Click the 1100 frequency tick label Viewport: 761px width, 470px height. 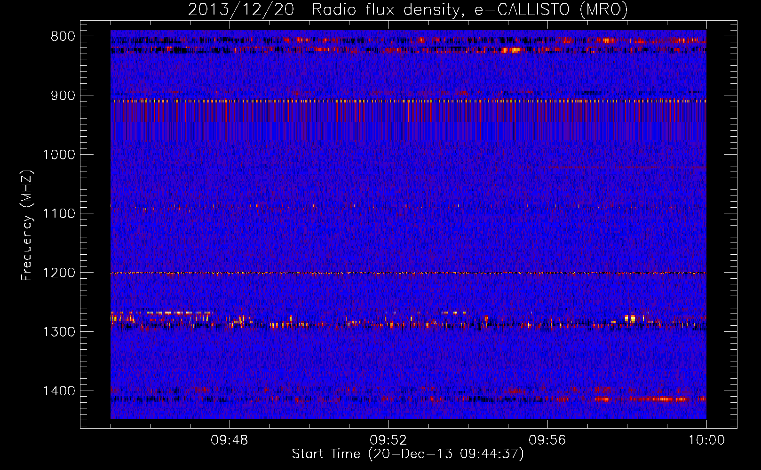coord(59,214)
